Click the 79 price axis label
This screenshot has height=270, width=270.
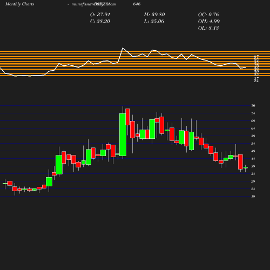pos(253,106)
